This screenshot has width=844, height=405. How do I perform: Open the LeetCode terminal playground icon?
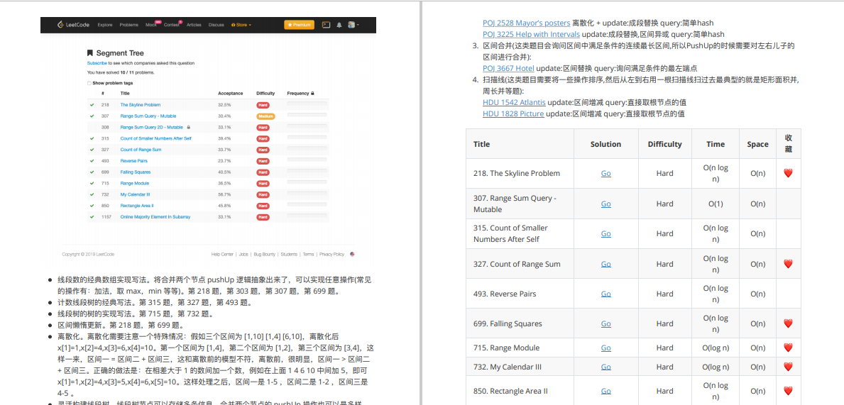[x=326, y=25]
